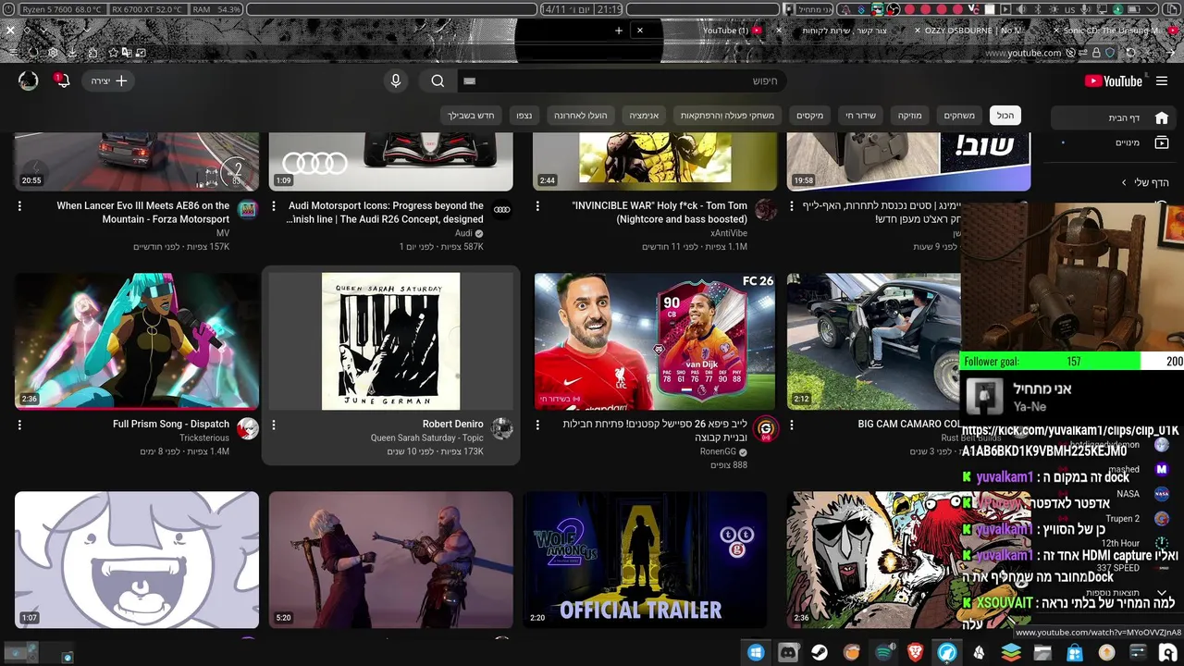Open a new browser tab with plus
1184x666 pixels.
tap(619, 31)
